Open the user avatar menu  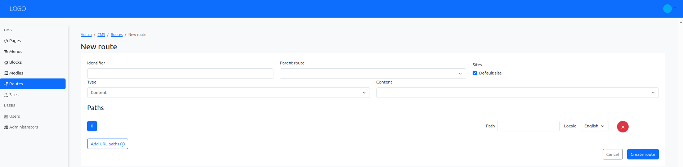coord(667,9)
